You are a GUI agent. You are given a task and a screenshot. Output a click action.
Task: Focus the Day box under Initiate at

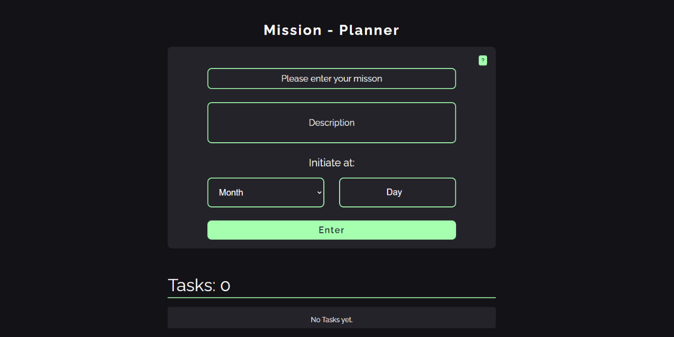[x=397, y=192]
